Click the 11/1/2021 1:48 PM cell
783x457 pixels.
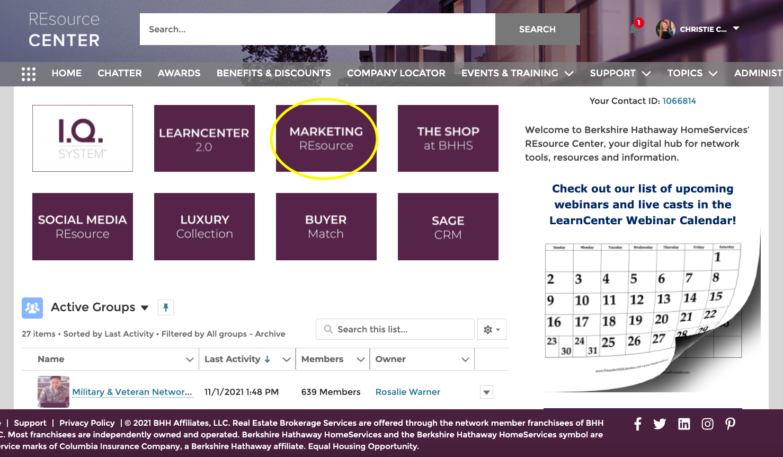coord(242,392)
